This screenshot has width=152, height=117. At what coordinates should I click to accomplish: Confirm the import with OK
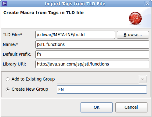(96, 107)
